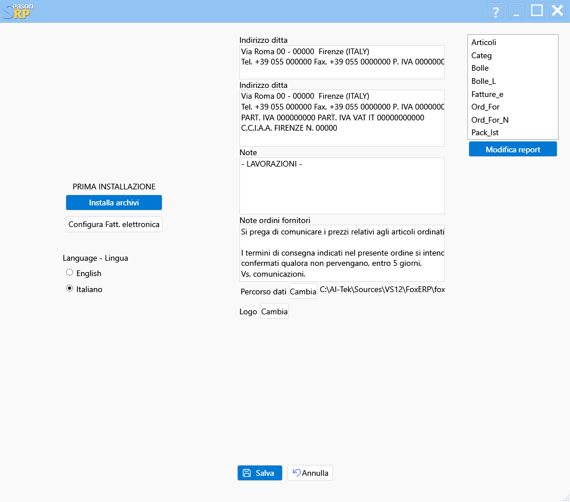Click the first Indirizzo ditta text box
Screen dimensions: 570x502
(341, 61)
